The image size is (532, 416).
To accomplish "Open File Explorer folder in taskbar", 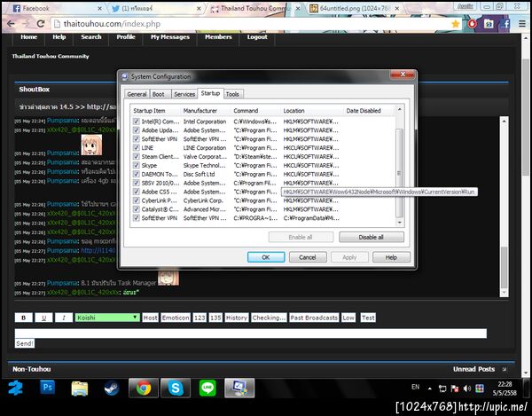I will click(x=80, y=389).
